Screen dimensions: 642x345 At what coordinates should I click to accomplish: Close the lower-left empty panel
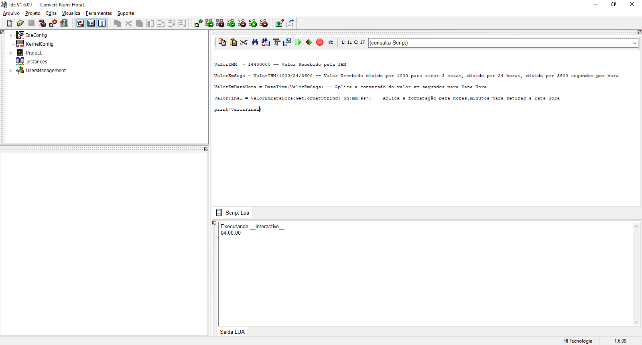click(x=206, y=149)
